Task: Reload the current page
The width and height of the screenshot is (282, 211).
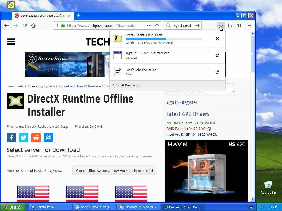Action: [25, 26]
